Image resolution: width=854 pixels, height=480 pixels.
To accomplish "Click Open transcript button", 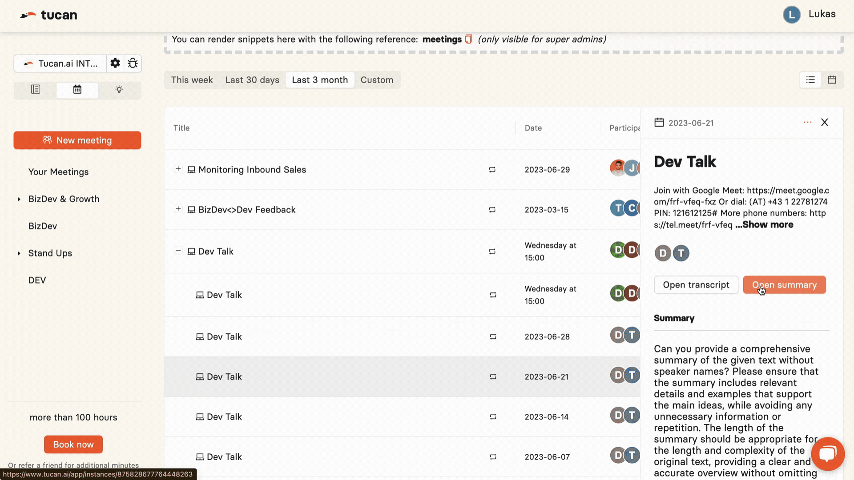I will point(696,285).
